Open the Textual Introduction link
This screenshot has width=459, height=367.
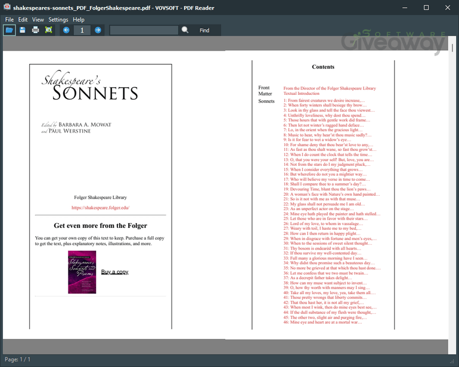301,94
